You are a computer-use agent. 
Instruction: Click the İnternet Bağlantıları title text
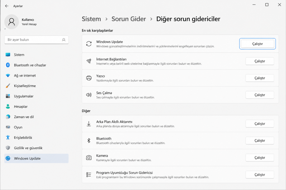click(111, 59)
